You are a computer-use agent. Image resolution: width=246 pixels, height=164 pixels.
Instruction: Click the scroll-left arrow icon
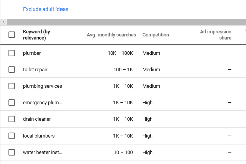[x=4, y=22]
